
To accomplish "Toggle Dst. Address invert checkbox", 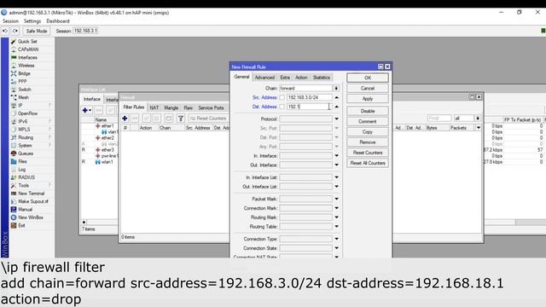I will tap(282, 107).
